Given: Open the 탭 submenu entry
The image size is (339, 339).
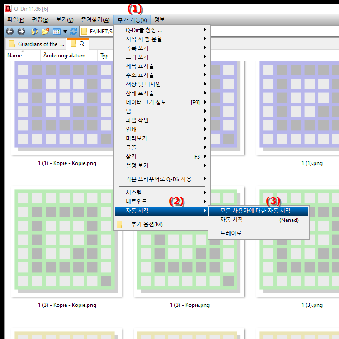Looking at the screenshot, I should click(x=162, y=111).
